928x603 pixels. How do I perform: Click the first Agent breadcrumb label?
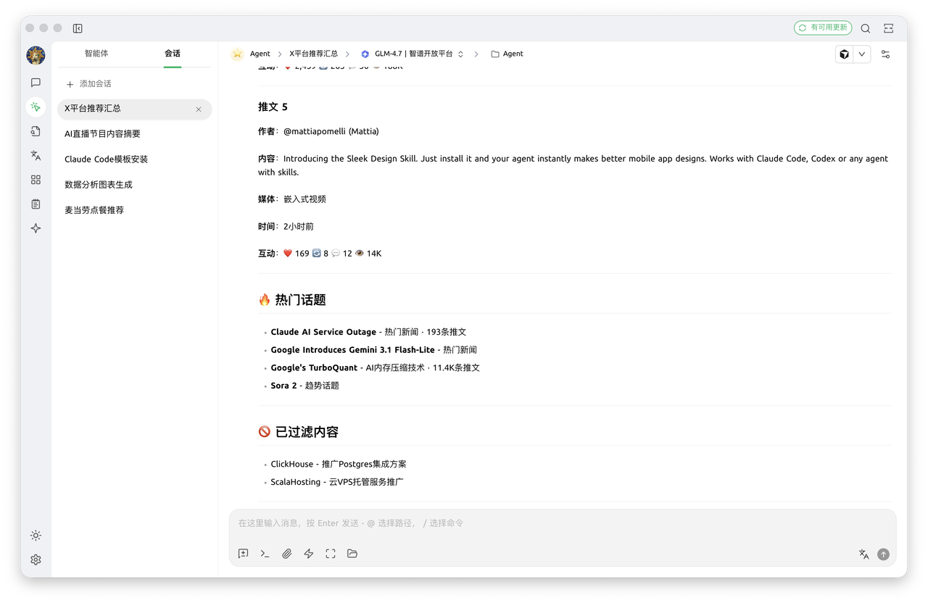(x=260, y=54)
